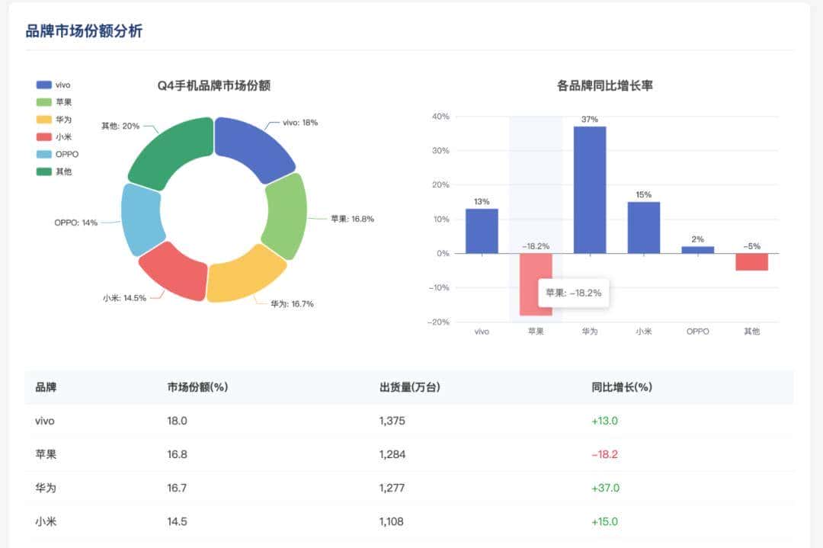This screenshot has height=548, width=823.
Task: Toggle the 苹果 series in the legend
Action: point(53,101)
